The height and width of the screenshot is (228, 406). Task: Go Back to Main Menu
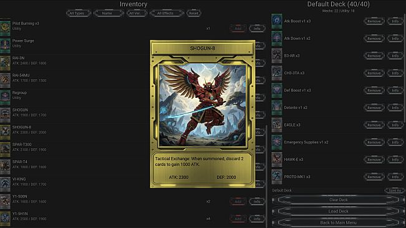pyautogui.click(x=338, y=222)
